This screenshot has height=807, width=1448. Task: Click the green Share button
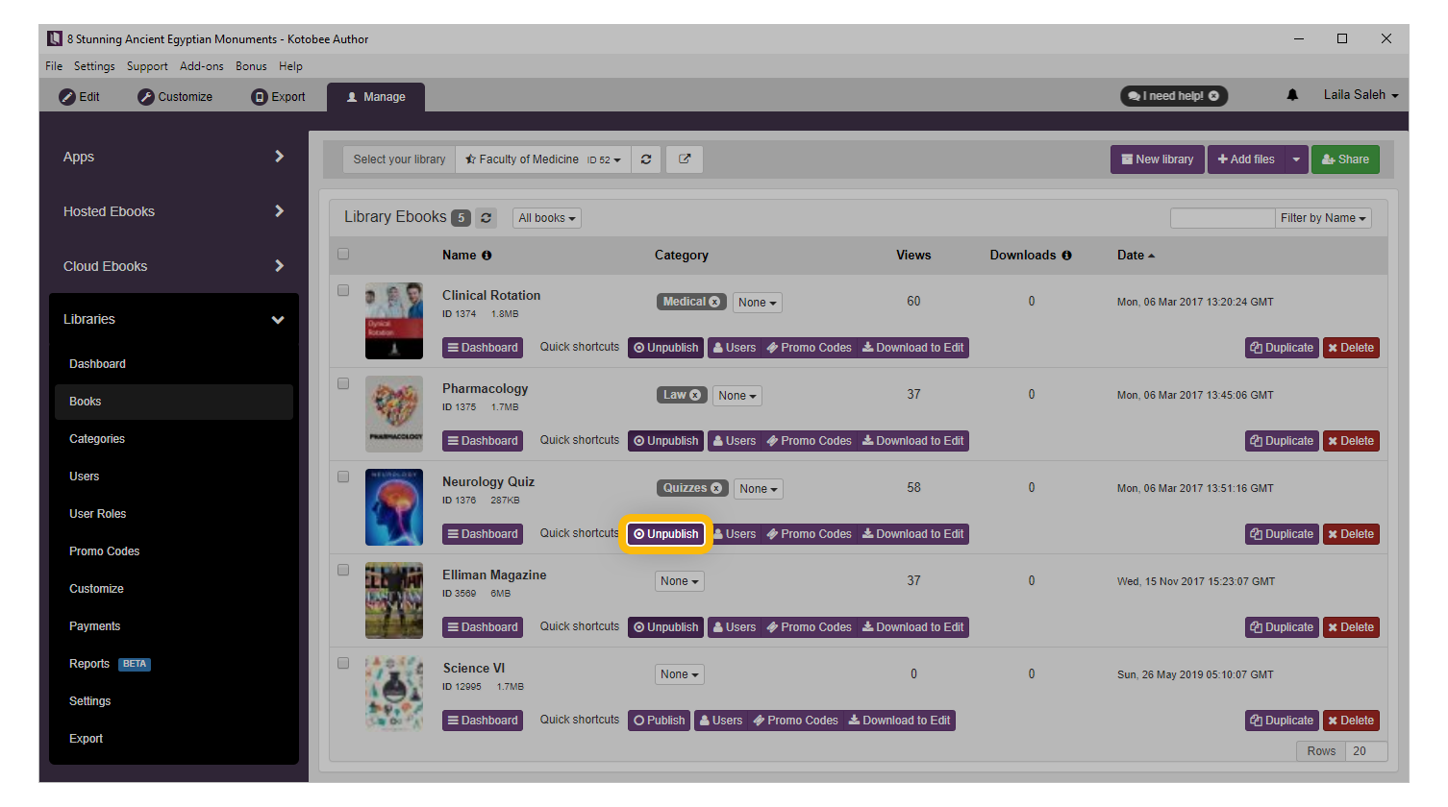coord(1345,159)
